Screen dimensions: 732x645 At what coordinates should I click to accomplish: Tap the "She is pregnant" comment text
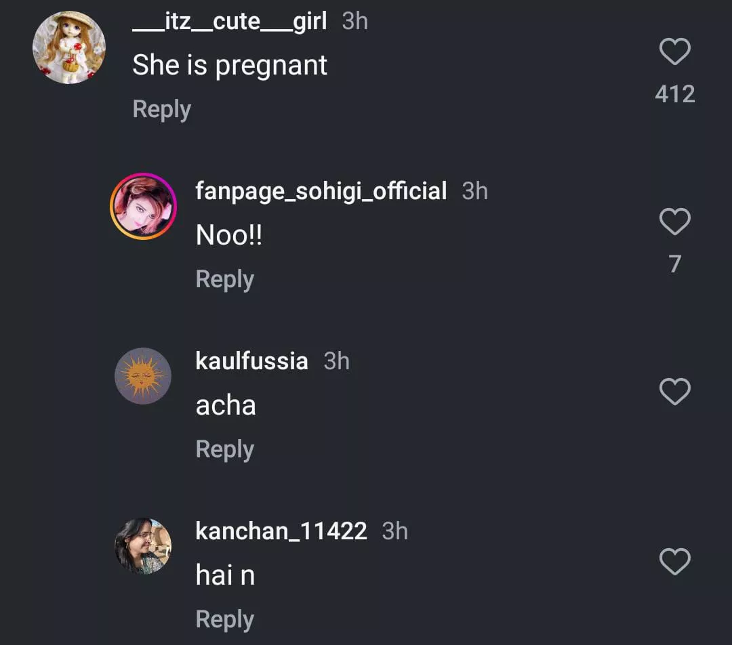230,66
